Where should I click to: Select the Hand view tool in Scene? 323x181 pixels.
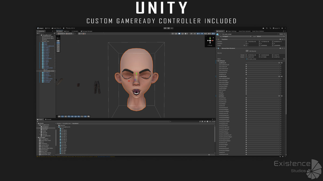[x=58, y=41]
